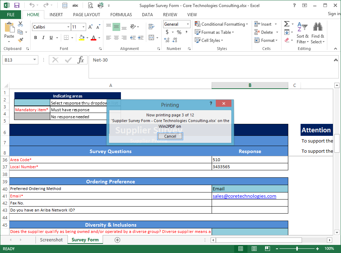This screenshot has width=341, height=253.
Task: Apply yellow fill color bucket
Action: tap(82, 38)
